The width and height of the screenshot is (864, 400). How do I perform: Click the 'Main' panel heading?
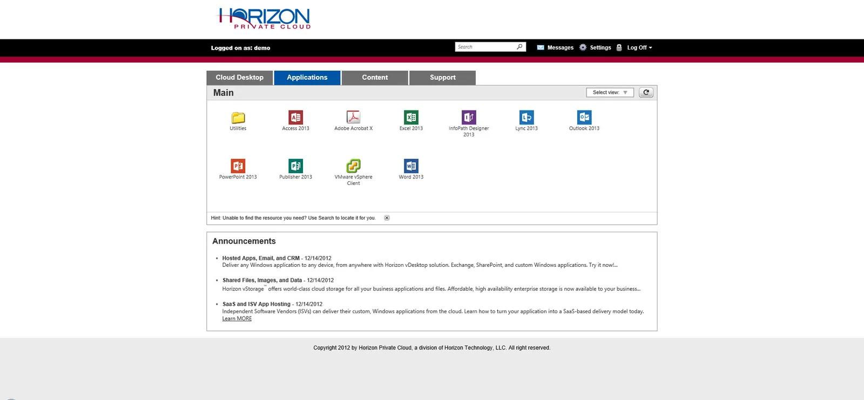click(x=224, y=93)
